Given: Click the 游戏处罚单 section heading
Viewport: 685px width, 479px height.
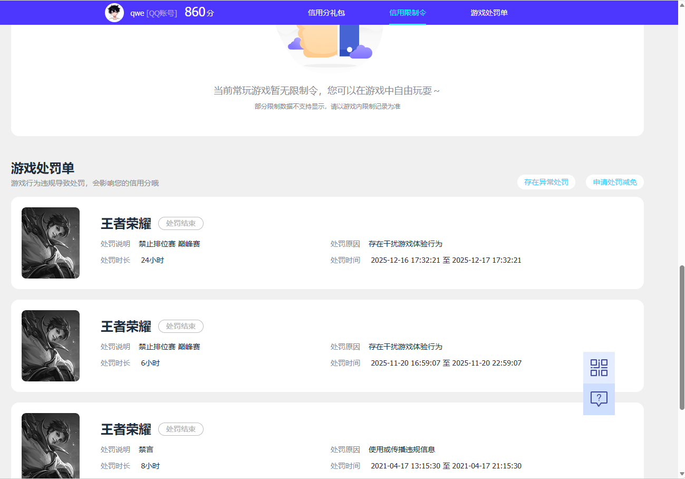Looking at the screenshot, I should [43, 168].
